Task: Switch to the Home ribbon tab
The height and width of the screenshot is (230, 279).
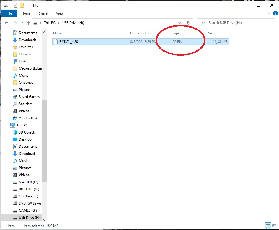Action: [x=26, y=13]
